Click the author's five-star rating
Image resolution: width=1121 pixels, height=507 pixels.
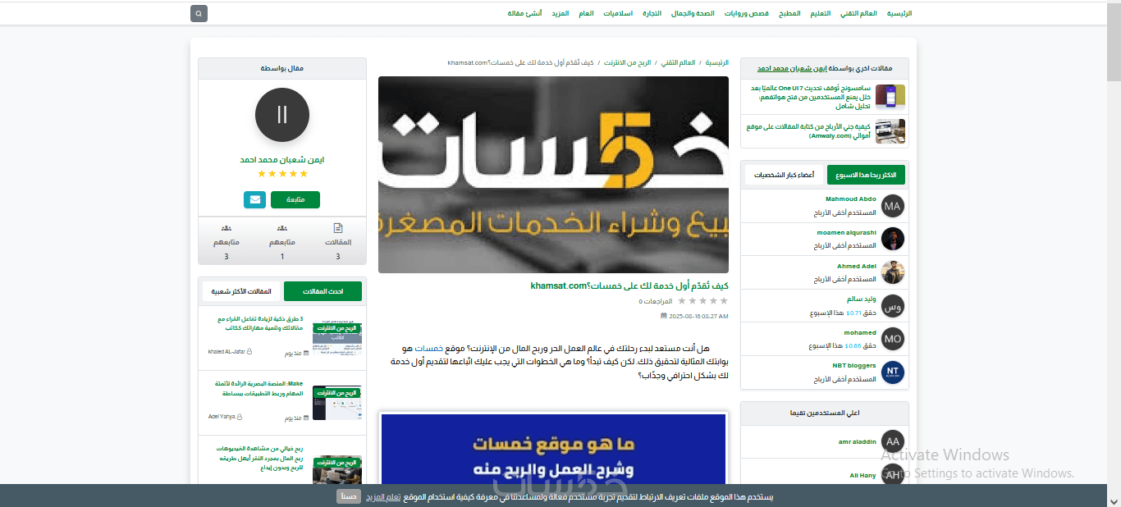[x=282, y=174]
